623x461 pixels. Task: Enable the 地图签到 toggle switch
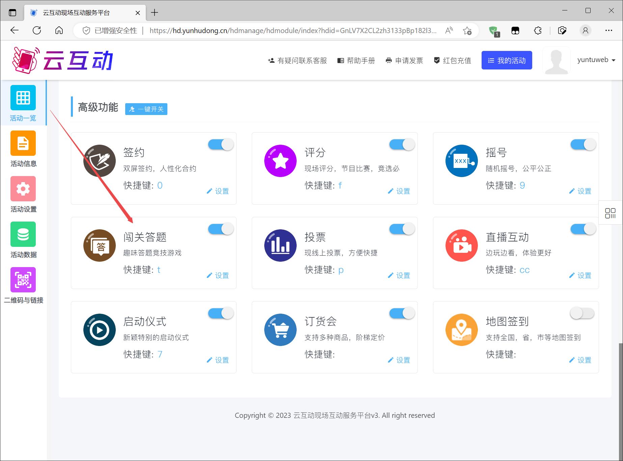tap(583, 313)
